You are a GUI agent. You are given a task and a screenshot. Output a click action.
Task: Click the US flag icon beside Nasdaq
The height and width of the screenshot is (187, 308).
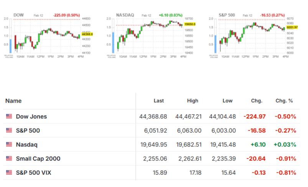coord(9,144)
